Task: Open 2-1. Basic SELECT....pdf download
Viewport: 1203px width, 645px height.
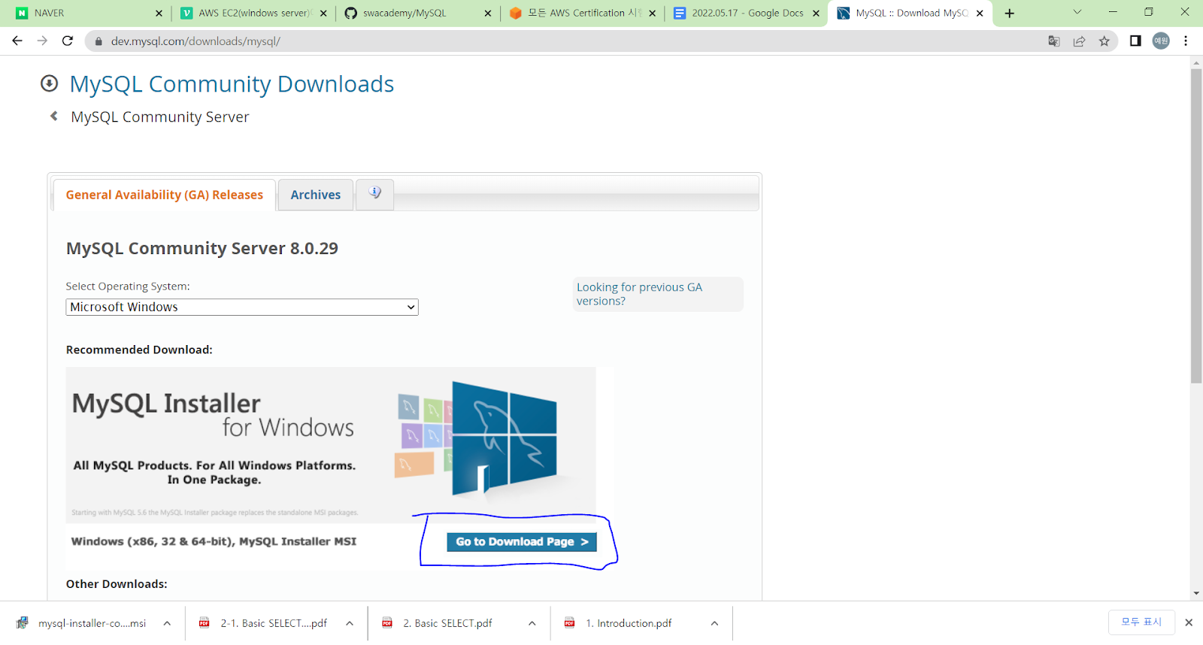Action: [x=265, y=623]
